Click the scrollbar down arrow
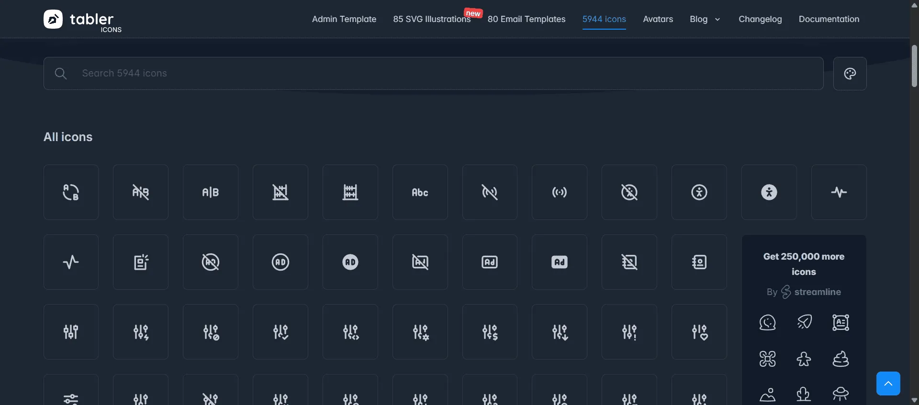This screenshot has width=919, height=405. 914,400
